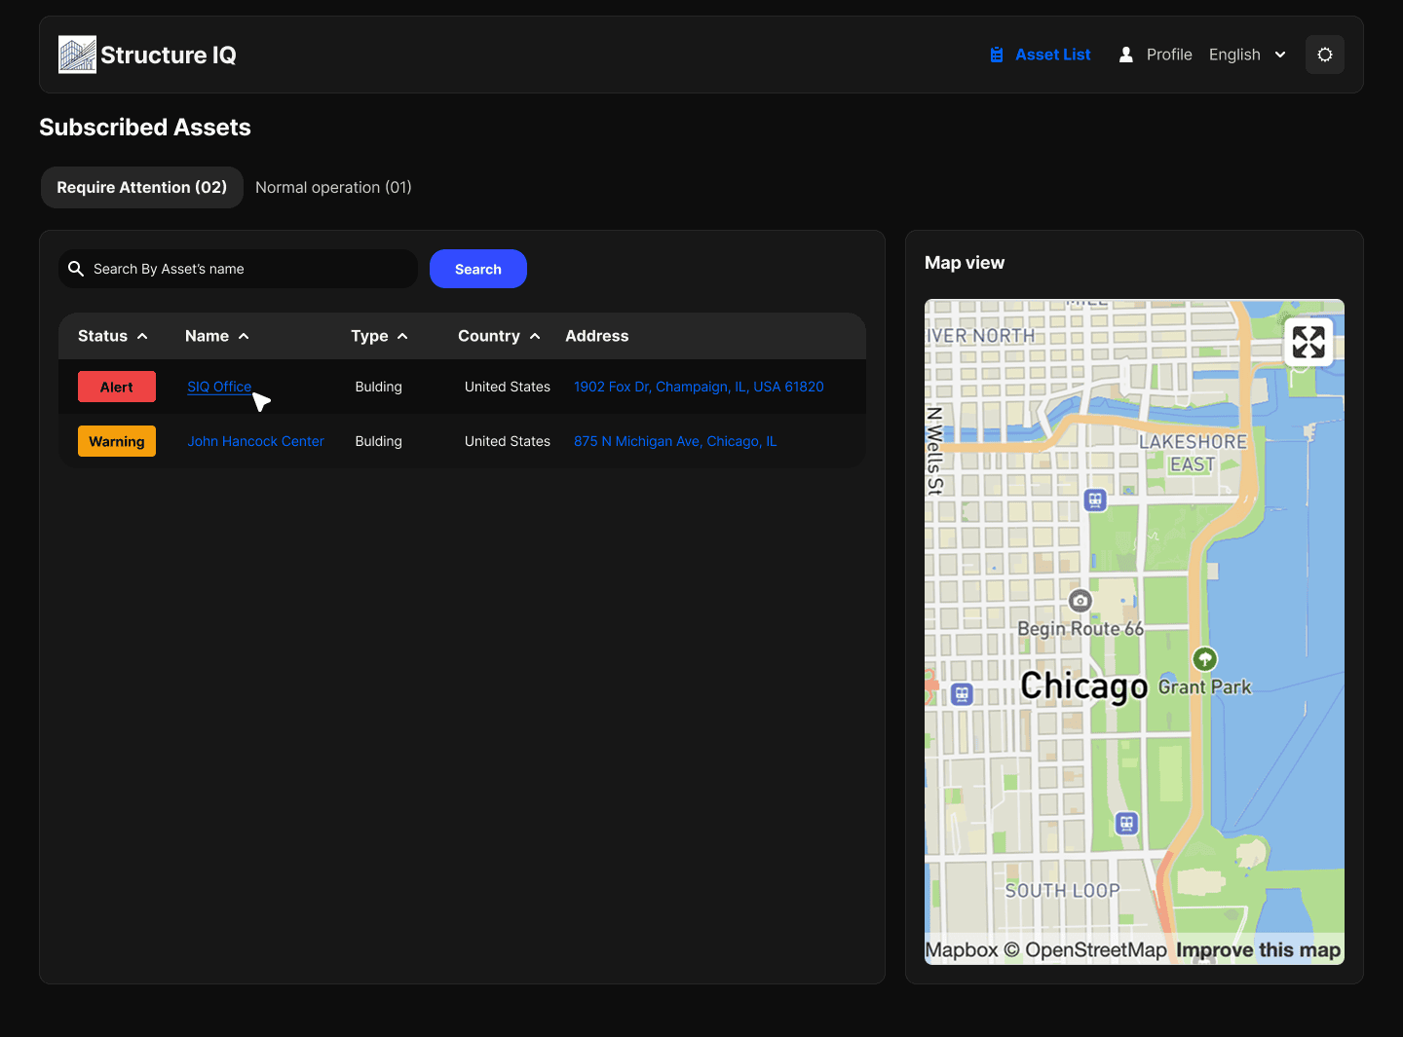This screenshot has width=1403, height=1037.
Task: Click the orange Warning status badge
Action: pyautogui.click(x=117, y=441)
